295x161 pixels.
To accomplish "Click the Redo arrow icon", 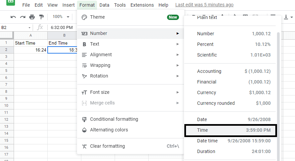I will pos(23,17).
